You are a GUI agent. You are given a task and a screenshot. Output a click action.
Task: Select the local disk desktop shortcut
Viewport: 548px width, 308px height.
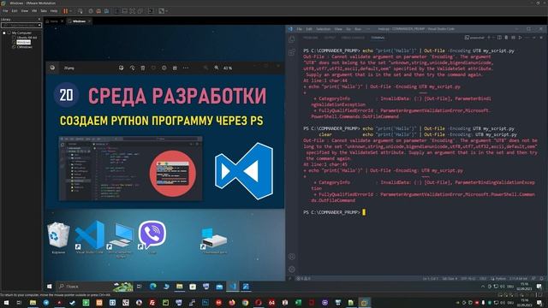pyautogui.click(x=214, y=240)
